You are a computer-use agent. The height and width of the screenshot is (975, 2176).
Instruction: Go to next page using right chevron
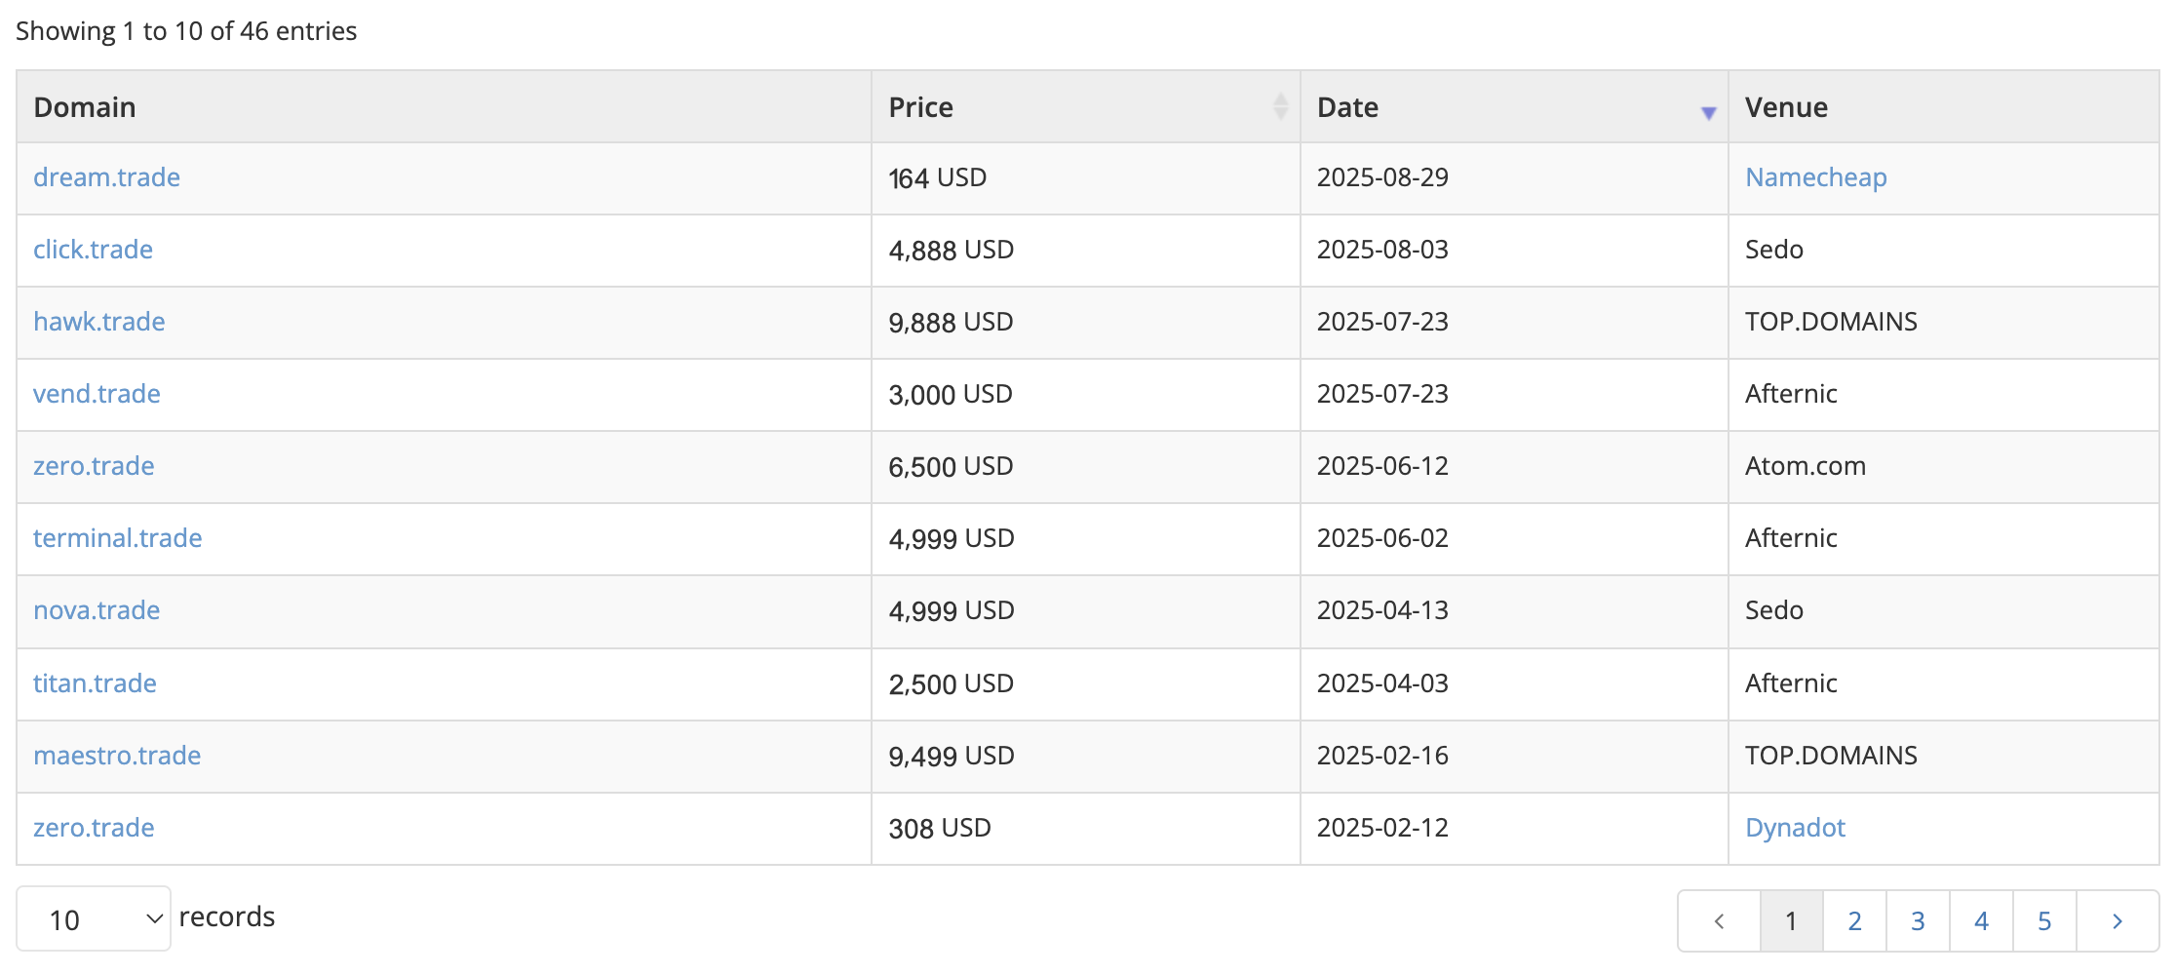2117,921
